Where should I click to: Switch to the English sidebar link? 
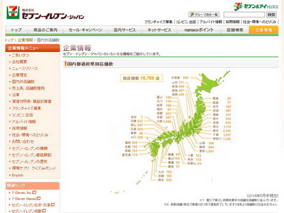pos(18,175)
